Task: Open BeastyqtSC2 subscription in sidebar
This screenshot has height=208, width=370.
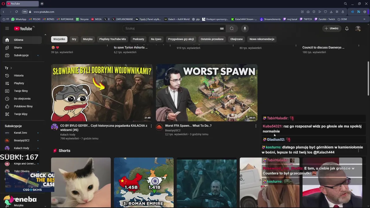Action: 22,140
